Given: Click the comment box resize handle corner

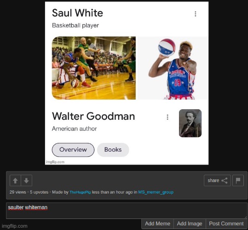Looking at the screenshot, I should pyautogui.click(x=246, y=218).
